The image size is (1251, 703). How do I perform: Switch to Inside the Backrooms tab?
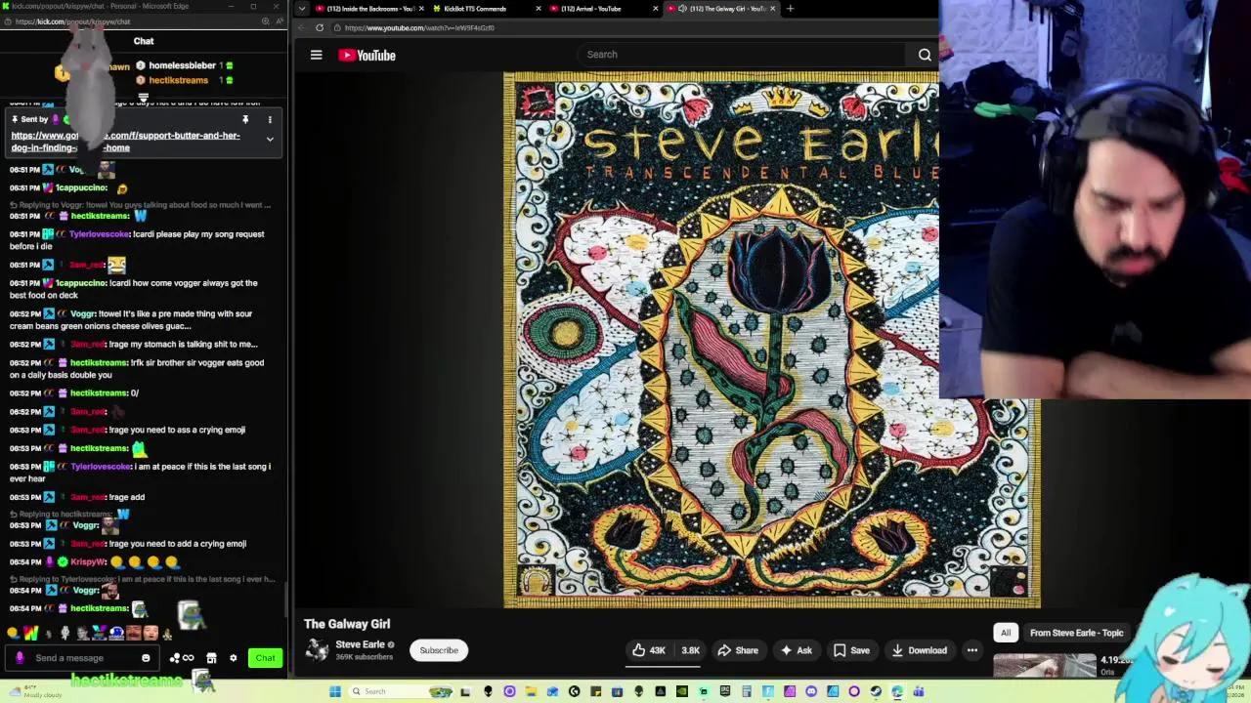click(366, 9)
